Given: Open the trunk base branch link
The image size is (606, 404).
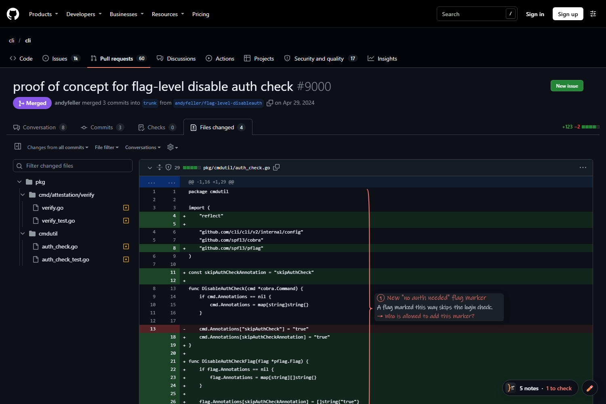Looking at the screenshot, I should coord(150,103).
